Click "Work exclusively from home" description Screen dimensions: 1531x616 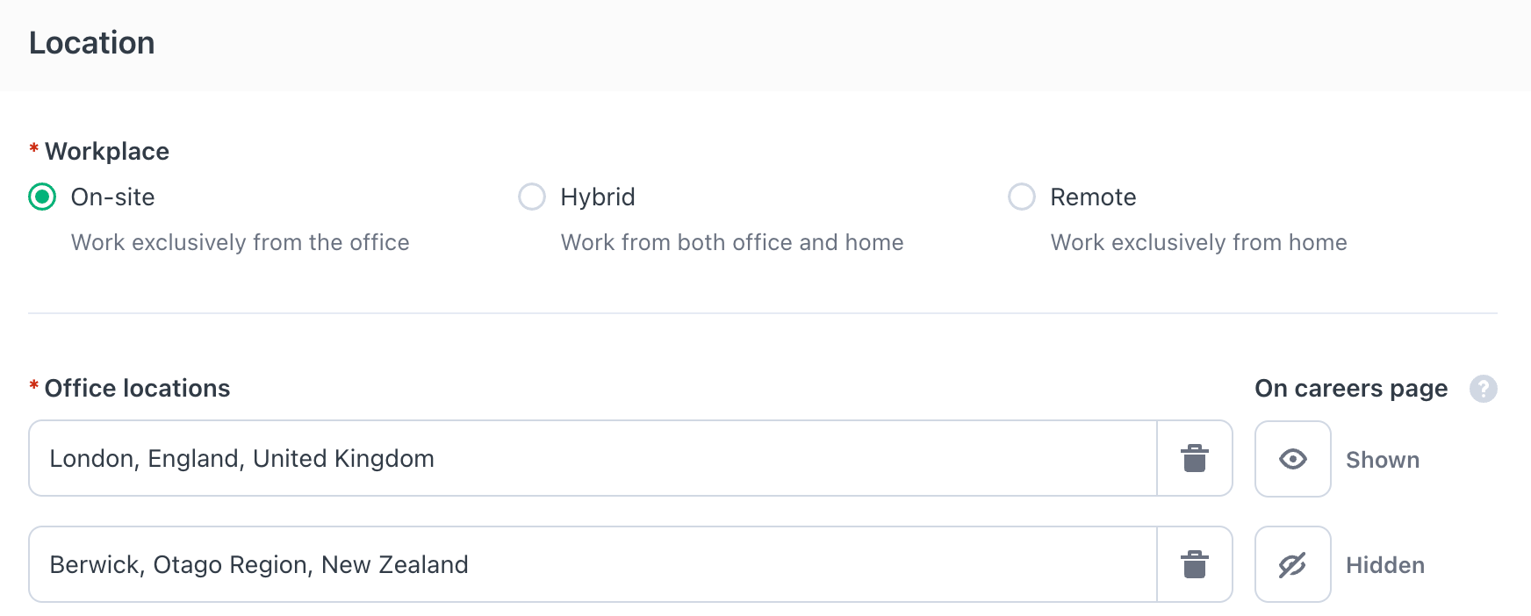tap(1198, 242)
